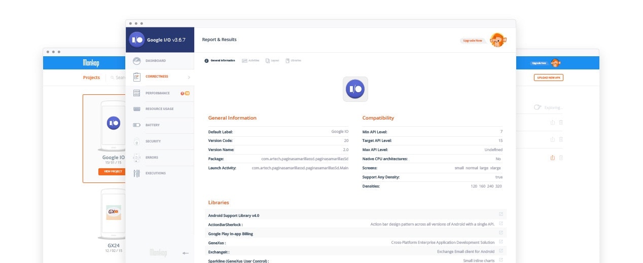Click the search magnifier in Projects window
This screenshot has height=263, width=643.
[112, 78]
